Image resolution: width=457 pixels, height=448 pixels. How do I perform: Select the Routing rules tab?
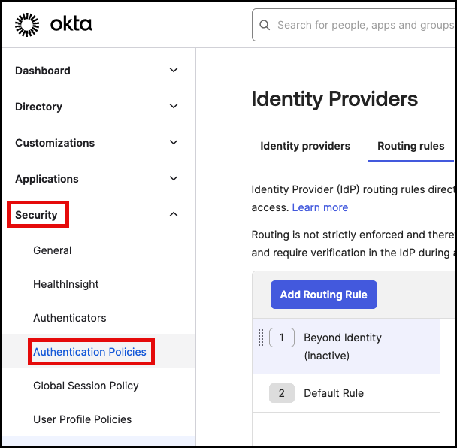click(410, 146)
